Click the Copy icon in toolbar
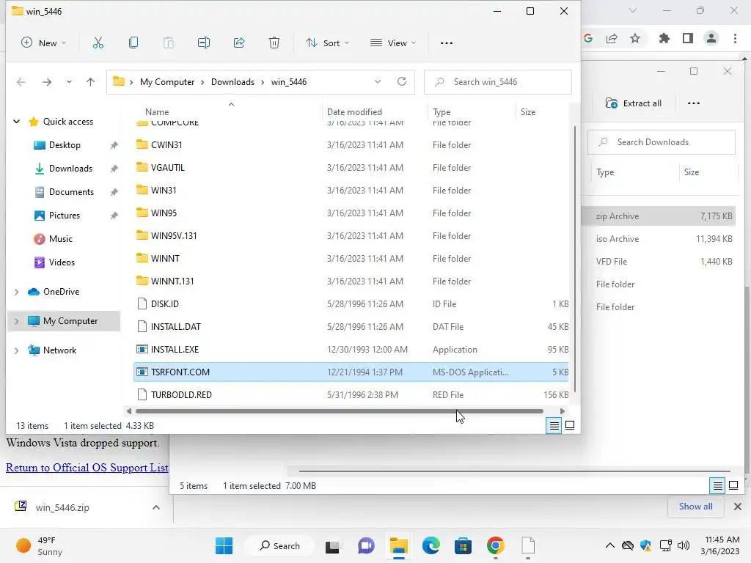Screen dimensions: 751x563 [133, 43]
